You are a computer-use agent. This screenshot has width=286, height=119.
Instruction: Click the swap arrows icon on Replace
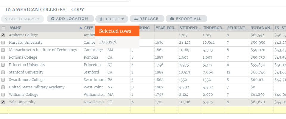(x=136, y=19)
